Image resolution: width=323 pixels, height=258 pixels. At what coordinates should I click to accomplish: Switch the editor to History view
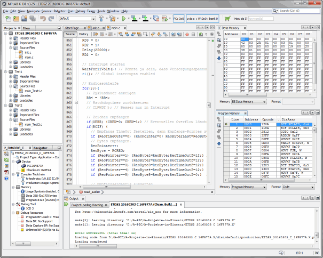click(x=83, y=34)
